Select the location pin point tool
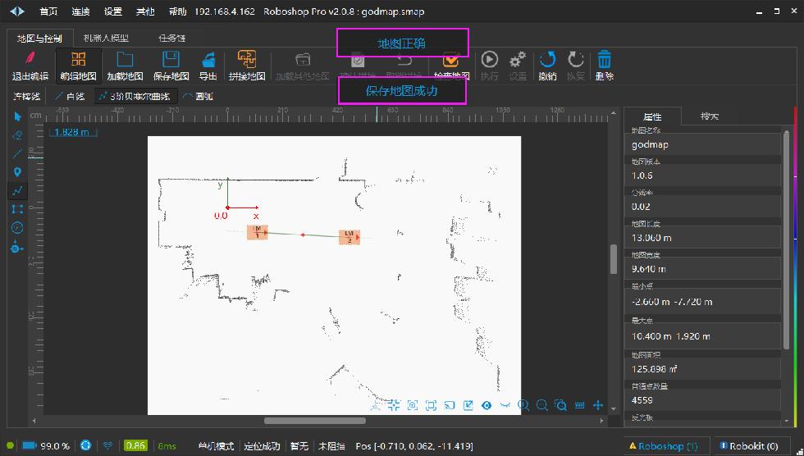 tap(17, 172)
